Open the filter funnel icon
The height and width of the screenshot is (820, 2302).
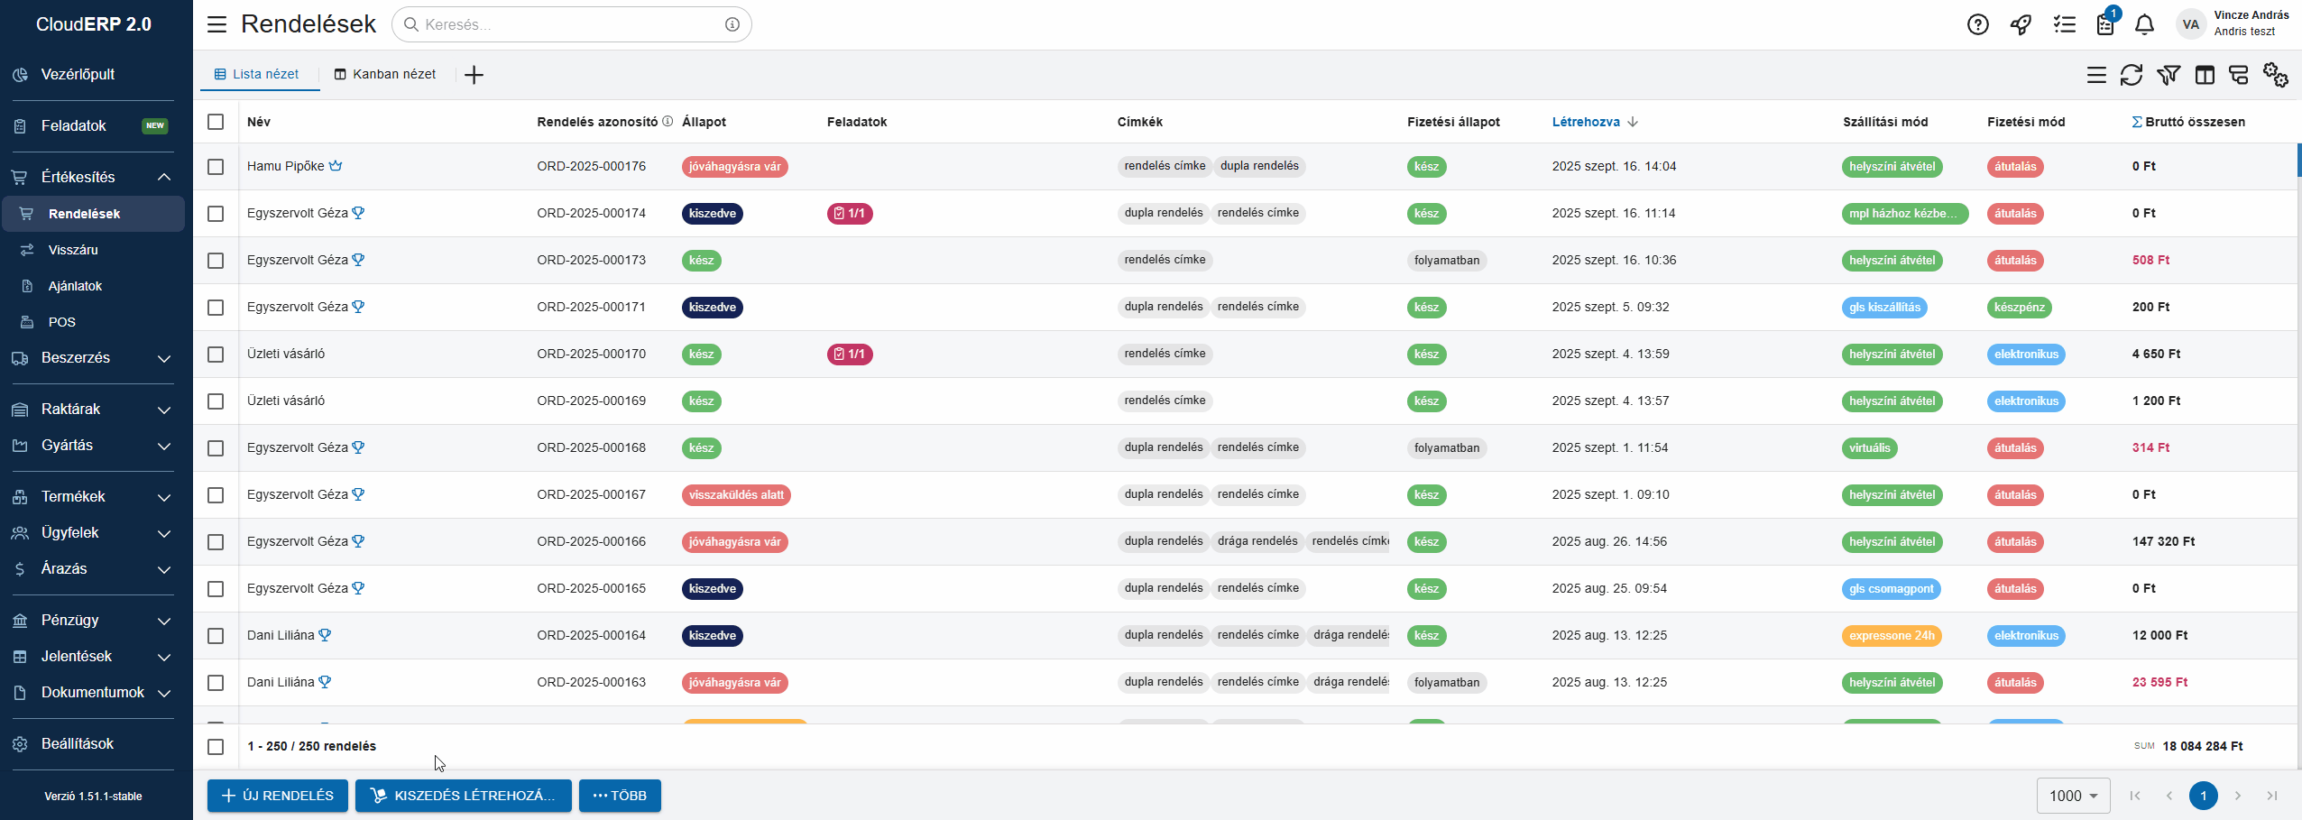[2168, 76]
